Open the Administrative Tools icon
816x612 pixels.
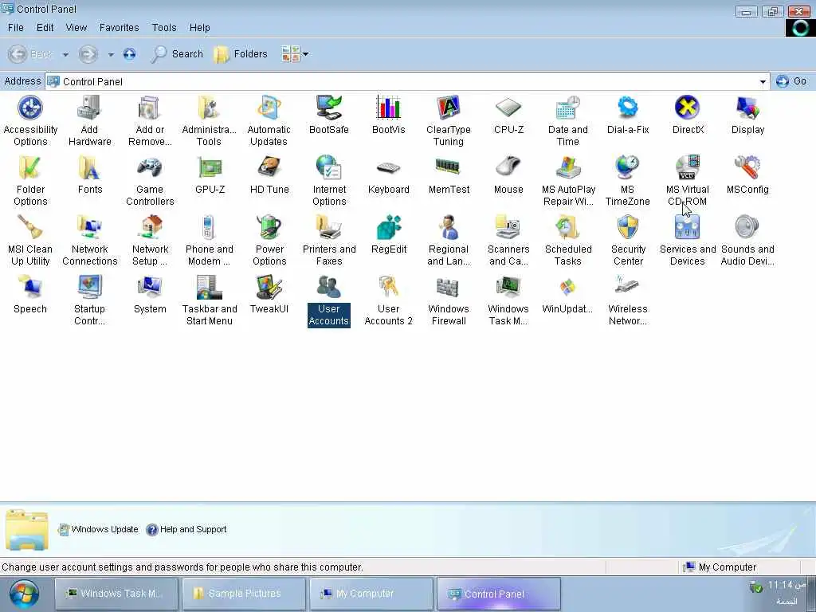210,108
